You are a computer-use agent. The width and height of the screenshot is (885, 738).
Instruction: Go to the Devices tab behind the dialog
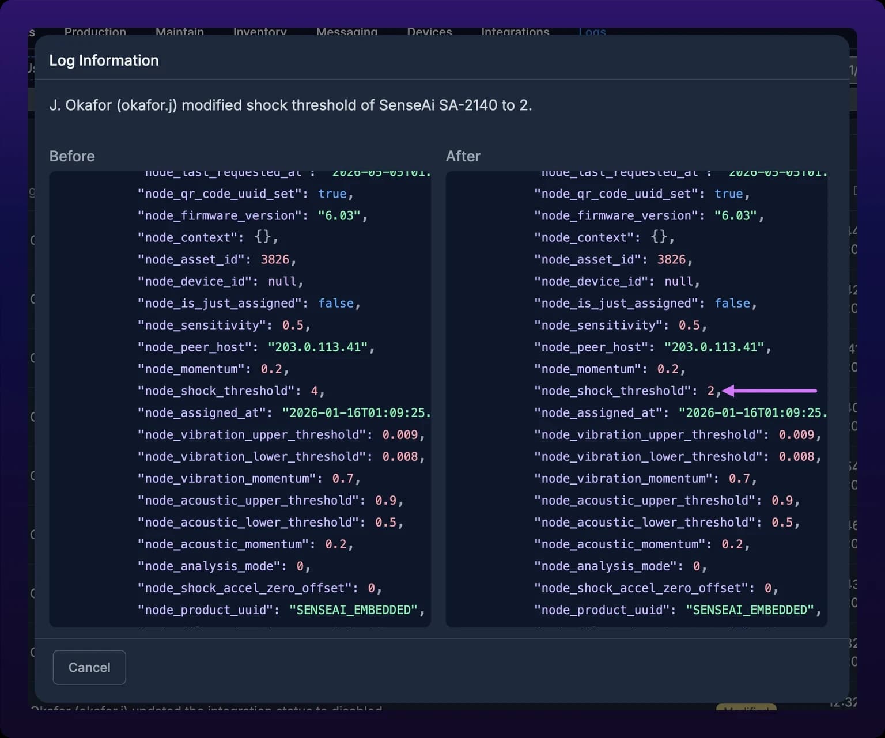[x=429, y=32]
